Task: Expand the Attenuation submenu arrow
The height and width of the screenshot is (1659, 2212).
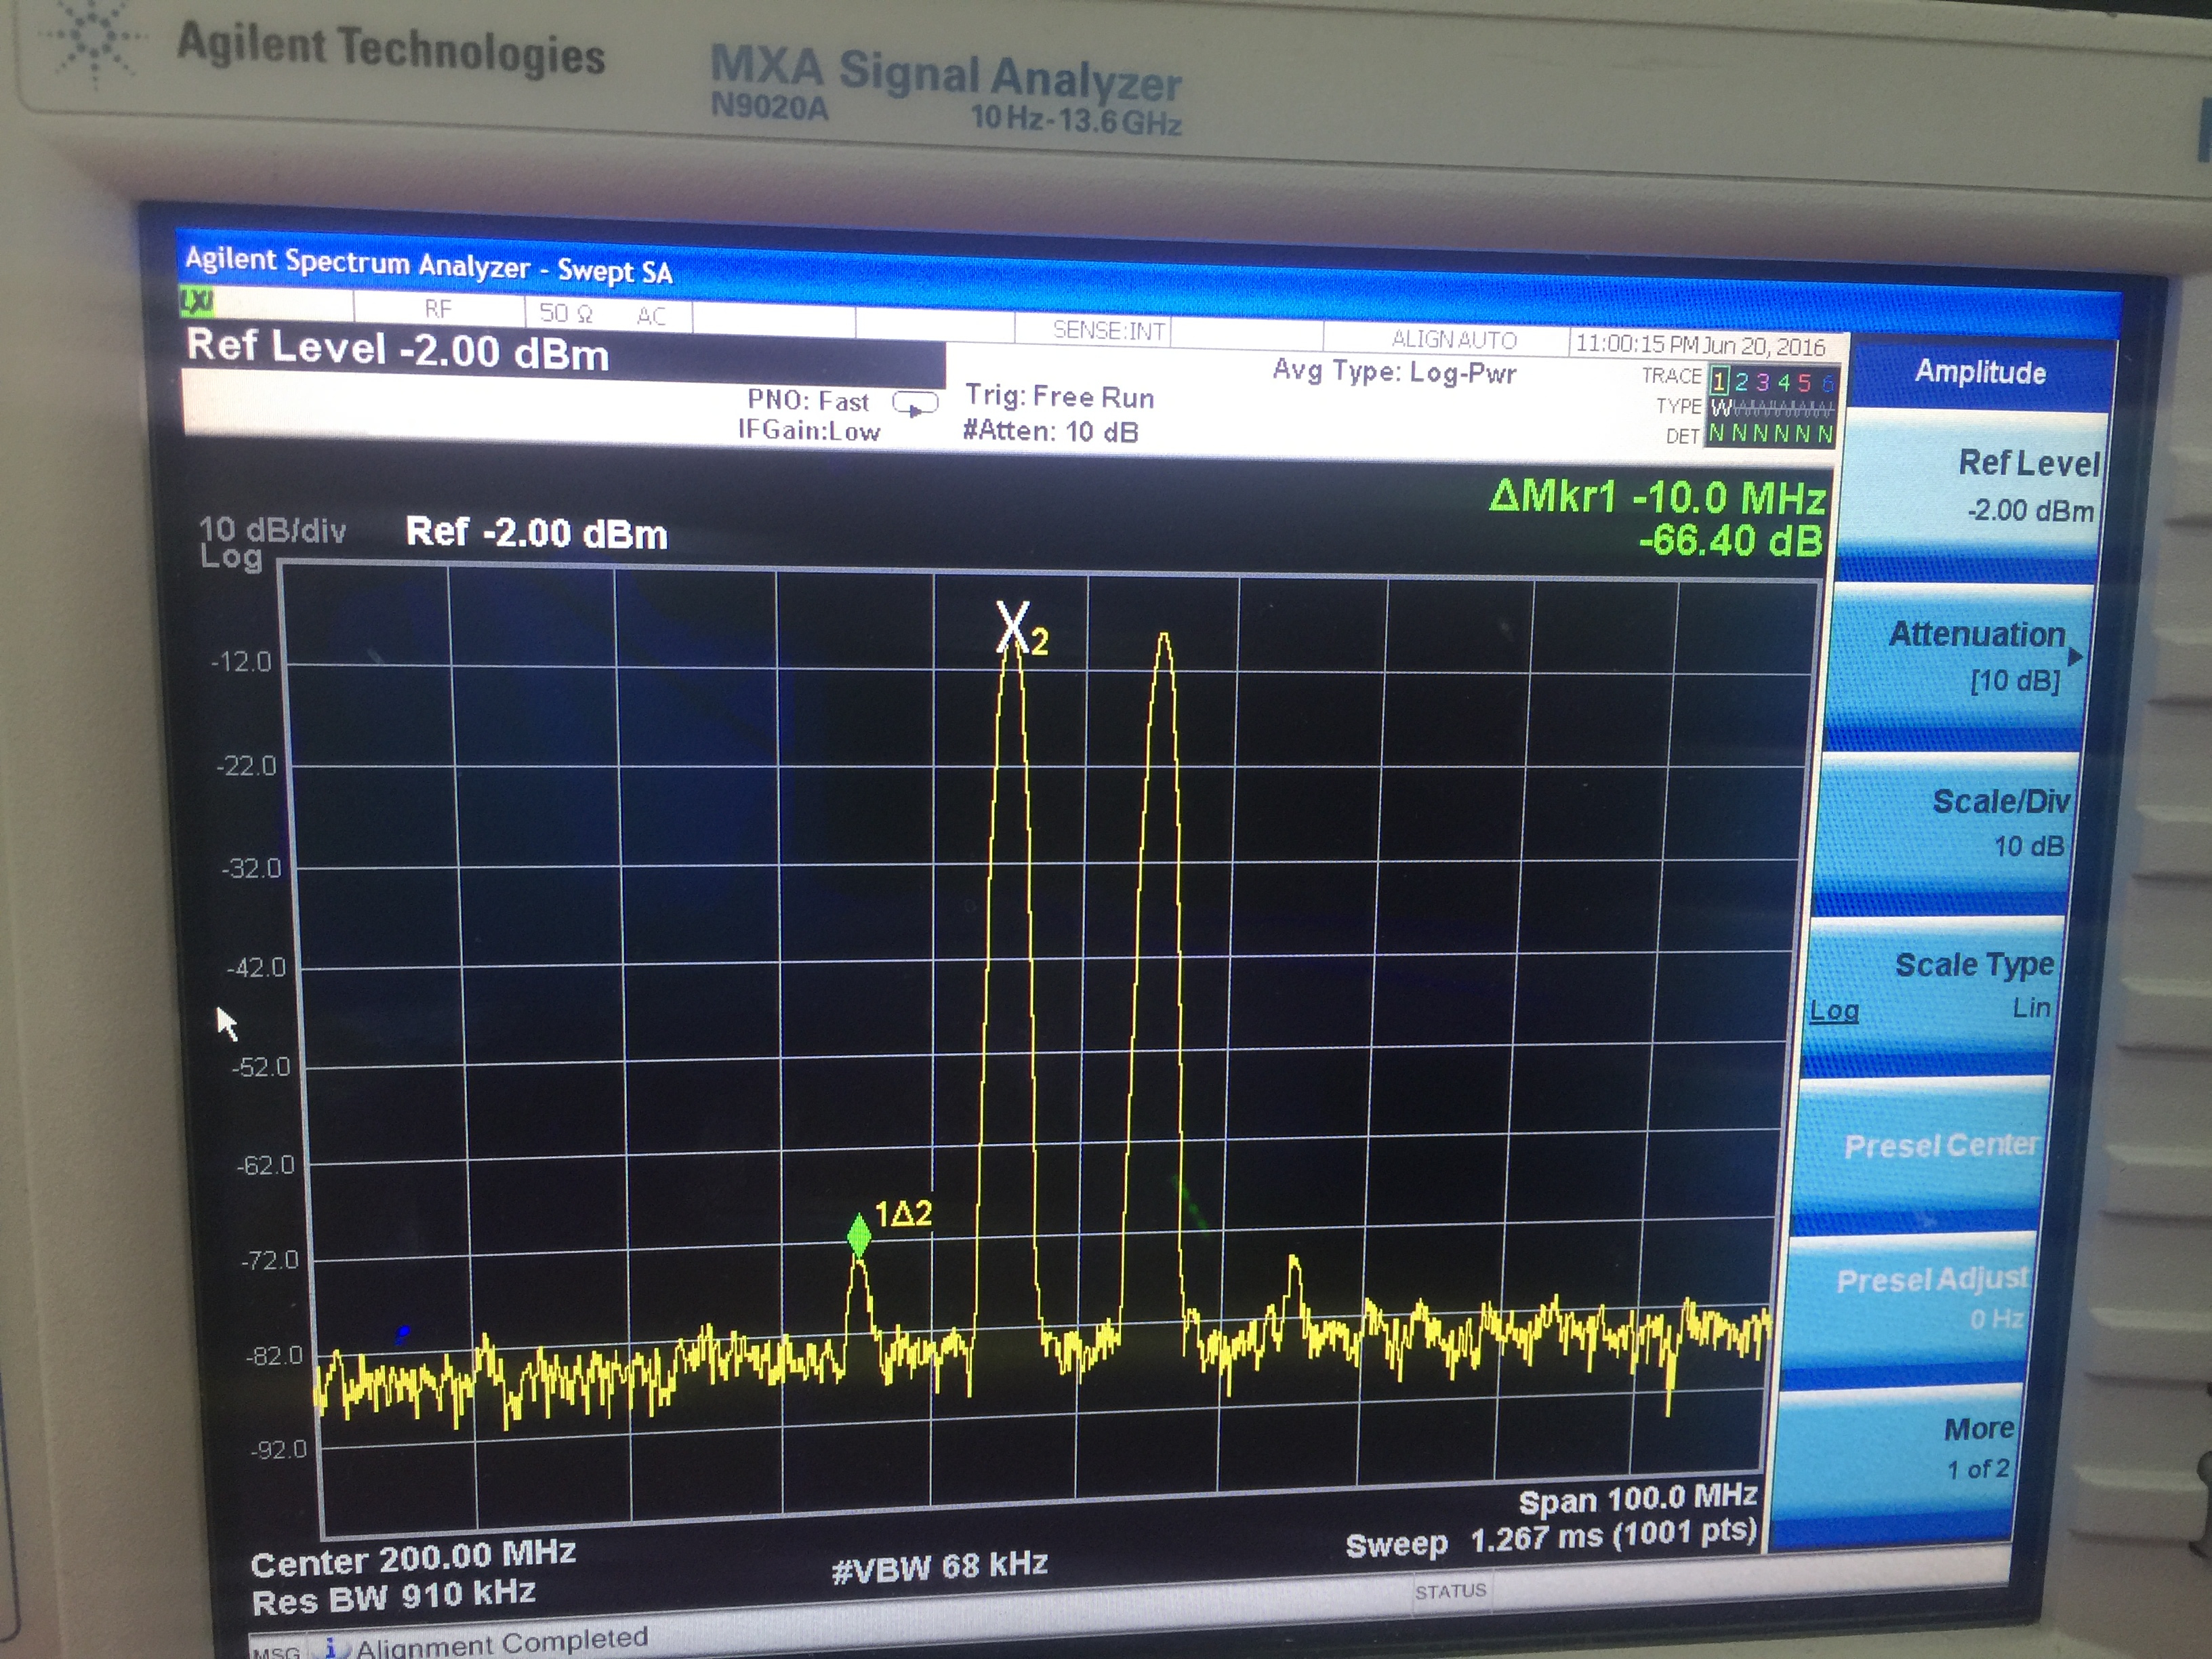Action: [2075, 657]
